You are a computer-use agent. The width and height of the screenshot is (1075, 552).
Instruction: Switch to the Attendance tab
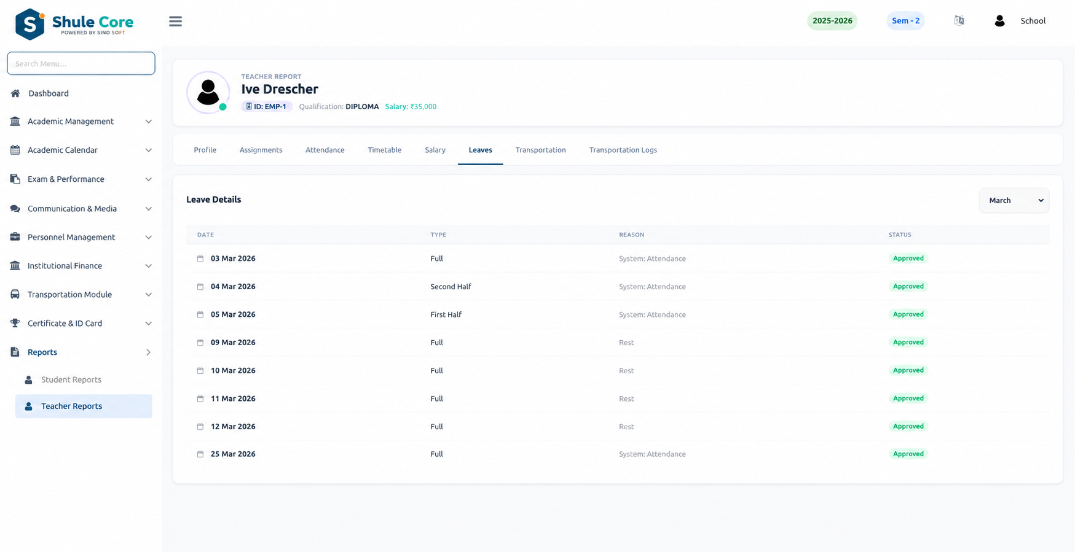click(x=325, y=150)
